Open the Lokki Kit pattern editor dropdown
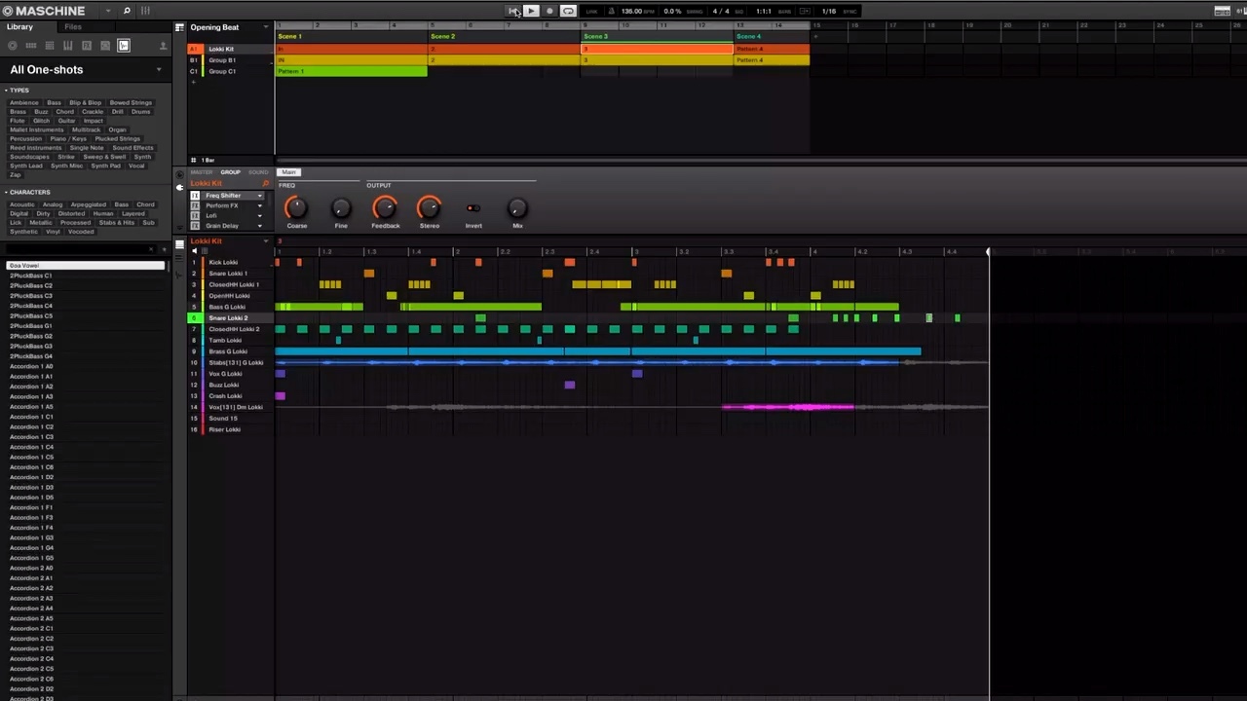This screenshot has width=1247, height=701. coord(267,241)
